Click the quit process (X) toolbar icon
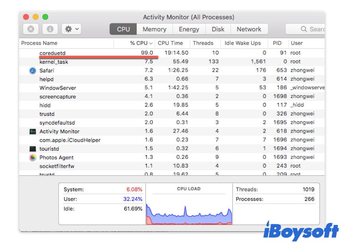Image resolution: width=346 pixels, height=243 pixels. click(x=31, y=29)
